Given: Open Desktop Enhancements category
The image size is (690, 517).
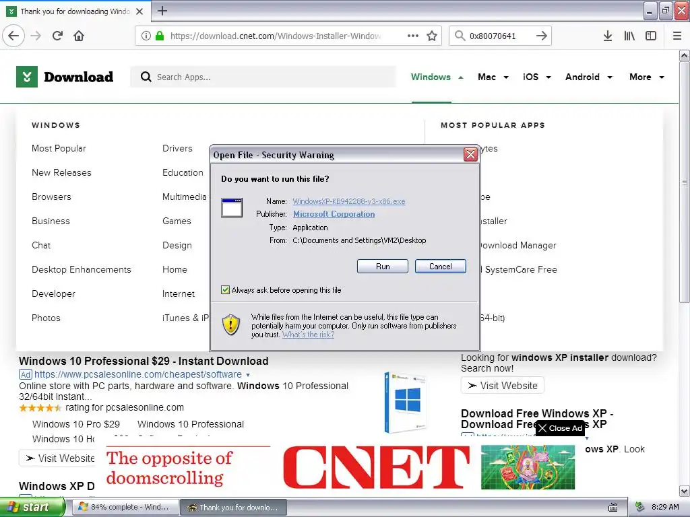Looking at the screenshot, I should [82, 269].
